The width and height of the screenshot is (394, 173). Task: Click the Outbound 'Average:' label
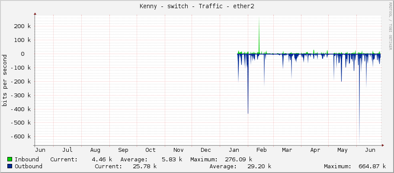click(223, 166)
